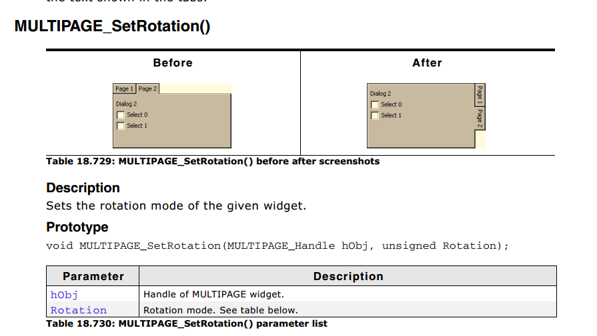Viewport: 597px width, 336px height.
Task: Click the Table 18.730 caption
Action: [x=187, y=323]
